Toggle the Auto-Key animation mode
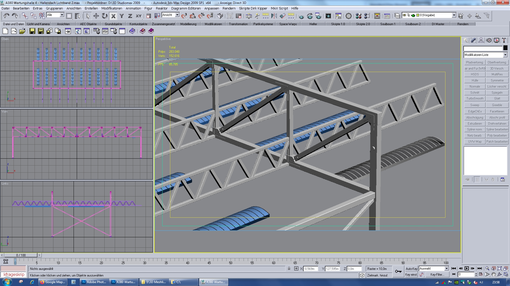The image size is (510, 286). click(411, 269)
